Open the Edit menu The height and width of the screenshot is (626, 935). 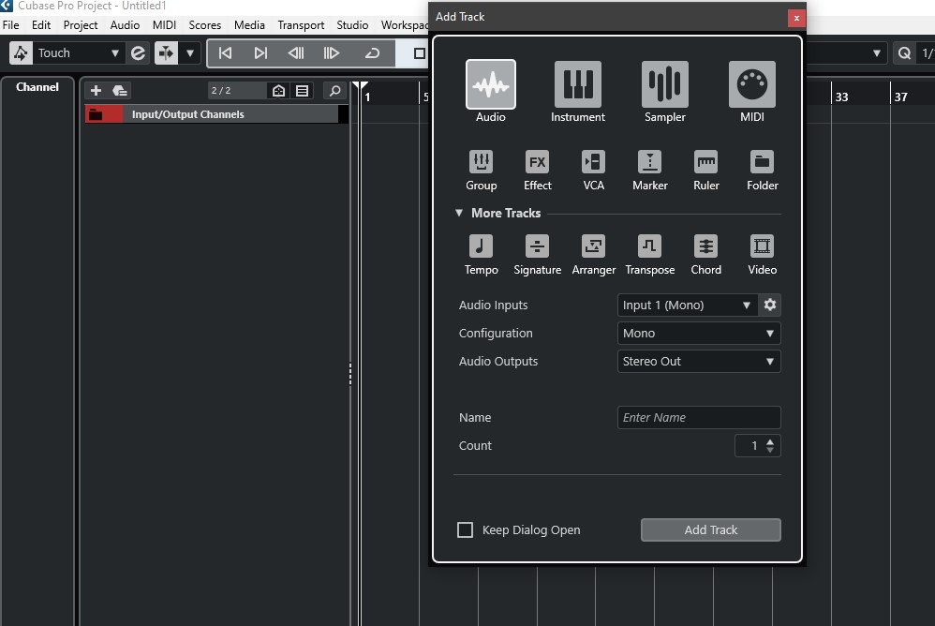point(41,25)
